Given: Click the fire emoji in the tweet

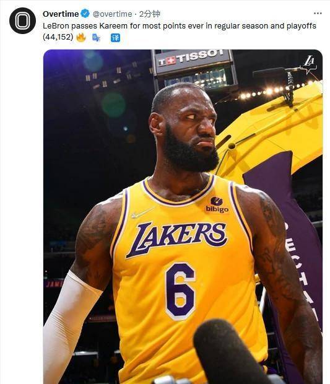Looking at the screenshot, I should [x=81, y=37].
